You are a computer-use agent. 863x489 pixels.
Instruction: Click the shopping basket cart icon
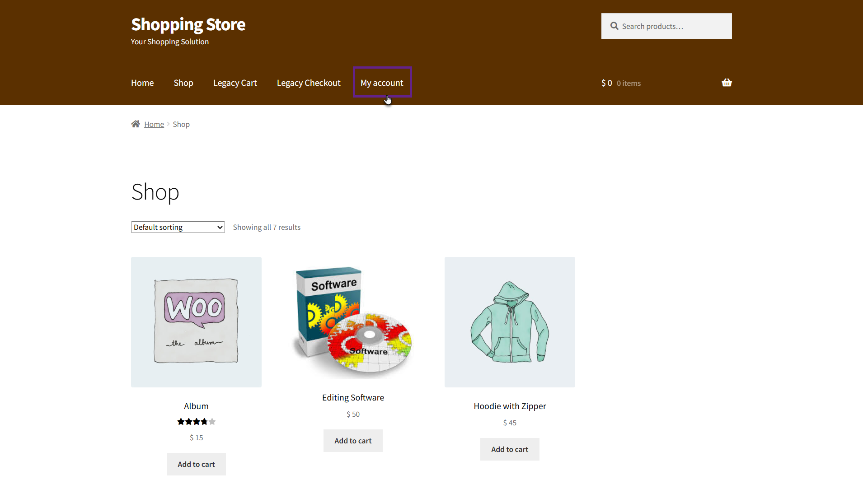pos(727,83)
